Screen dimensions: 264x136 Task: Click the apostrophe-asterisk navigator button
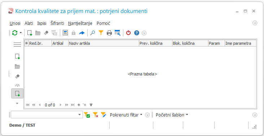84,105
